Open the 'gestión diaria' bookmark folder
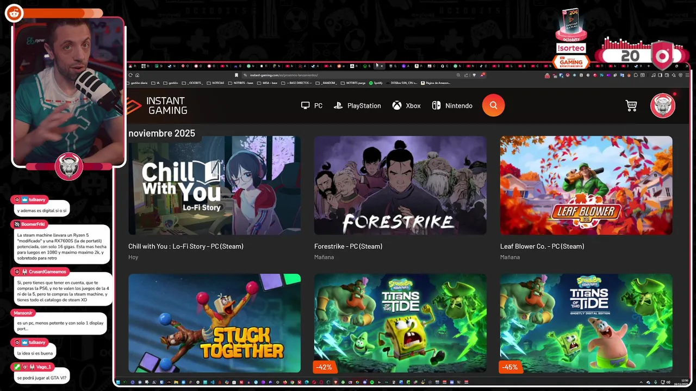 pos(138,83)
